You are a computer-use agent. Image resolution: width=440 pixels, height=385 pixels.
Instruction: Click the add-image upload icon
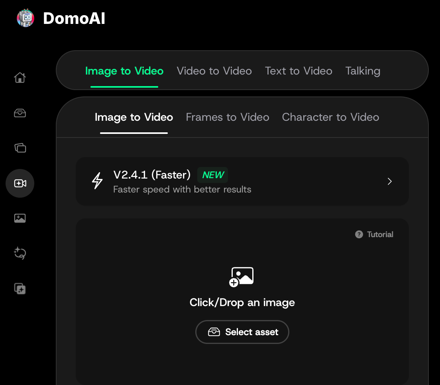click(x=242, y=277)
